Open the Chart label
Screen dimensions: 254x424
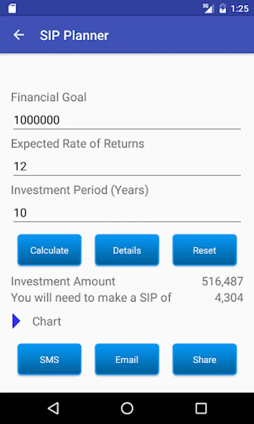coord(47,321)
